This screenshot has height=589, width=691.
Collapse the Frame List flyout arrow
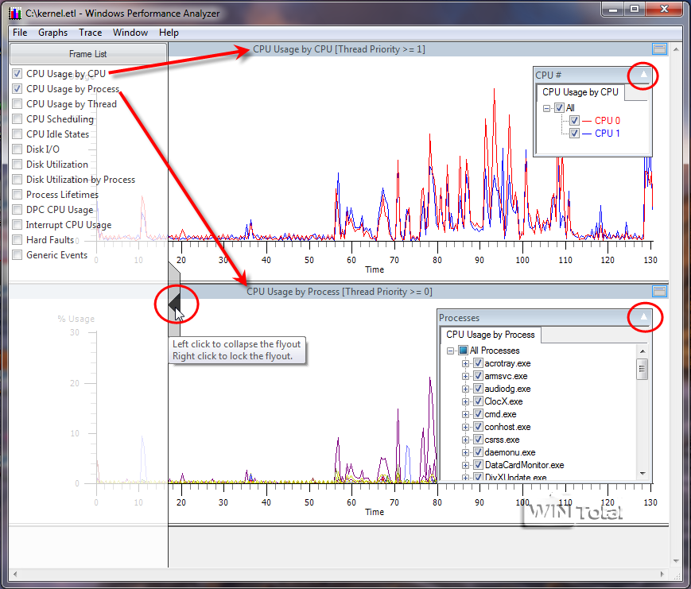tap(174, 303)
